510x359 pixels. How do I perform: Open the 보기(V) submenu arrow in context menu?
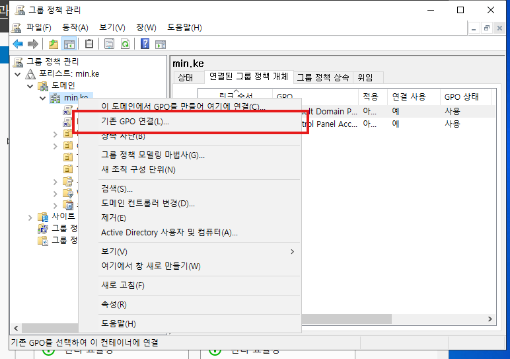(x=293, y=252)
